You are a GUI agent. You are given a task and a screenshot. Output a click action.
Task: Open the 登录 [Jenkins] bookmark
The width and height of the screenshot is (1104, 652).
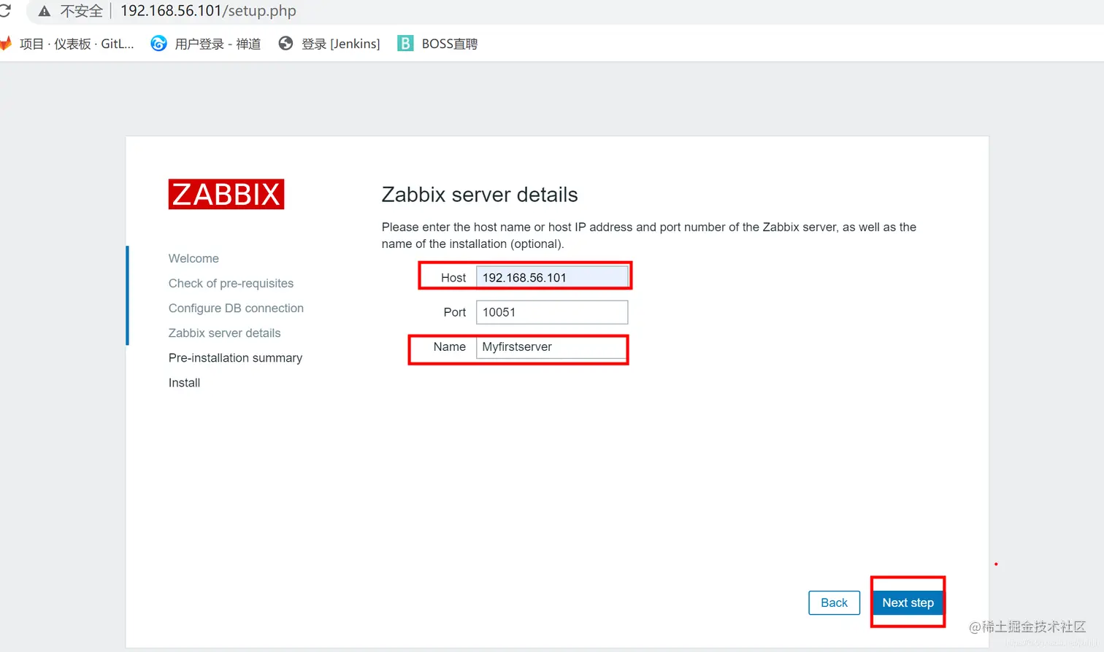click(329, 44)
